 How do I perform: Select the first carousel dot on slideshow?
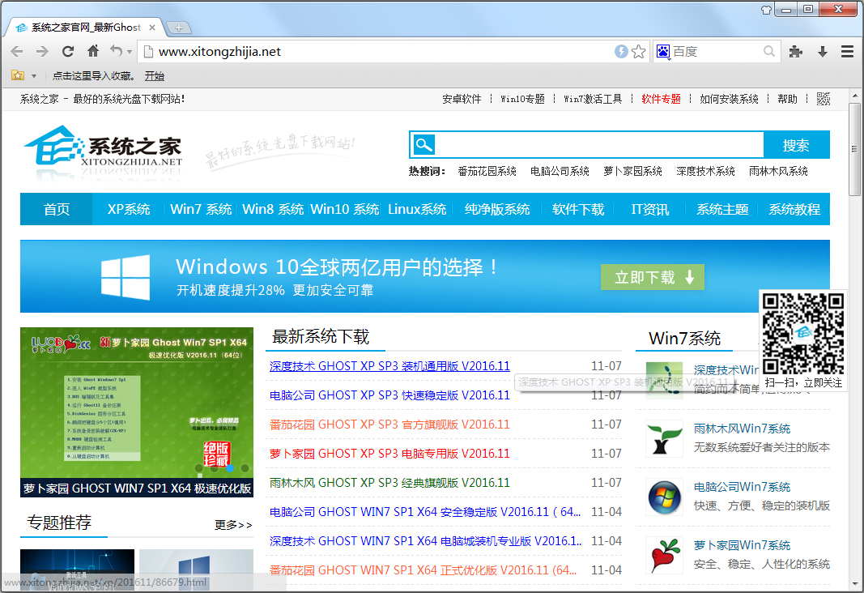(x=198, y=467)
